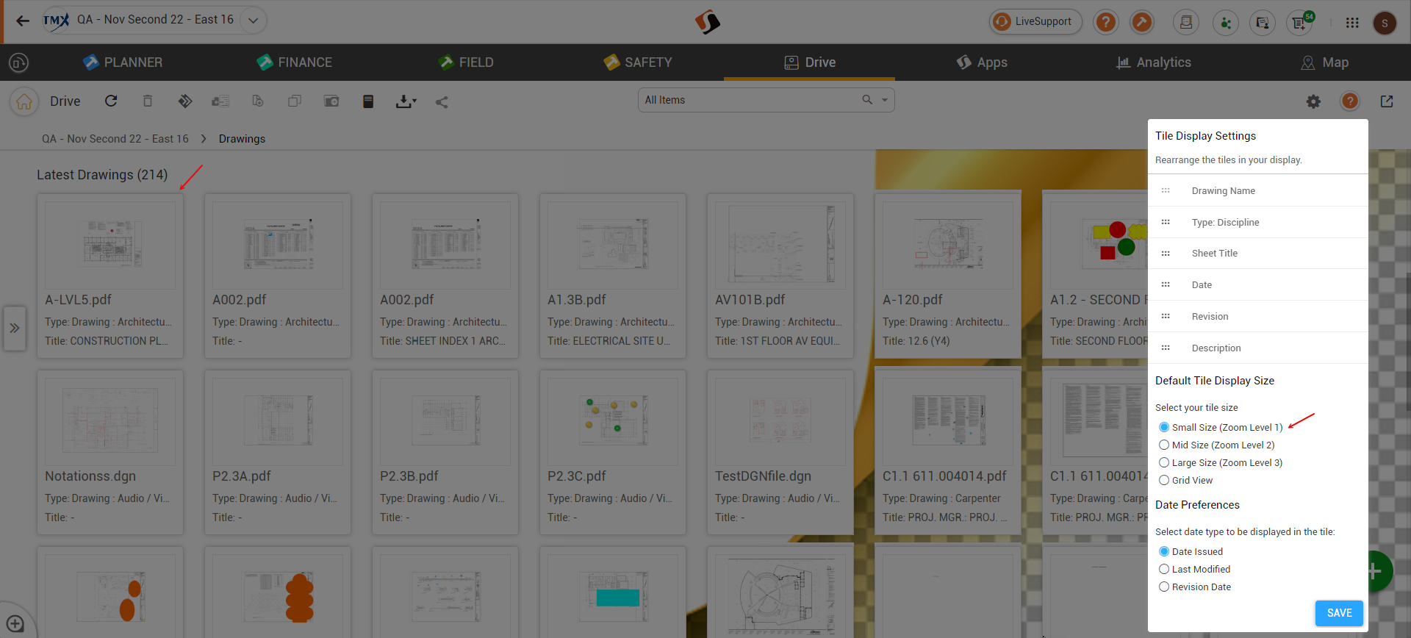1411x638 pixels.
Task: Refresh the Drive listing
Action: pyautogui.click(x=111, y=101)
